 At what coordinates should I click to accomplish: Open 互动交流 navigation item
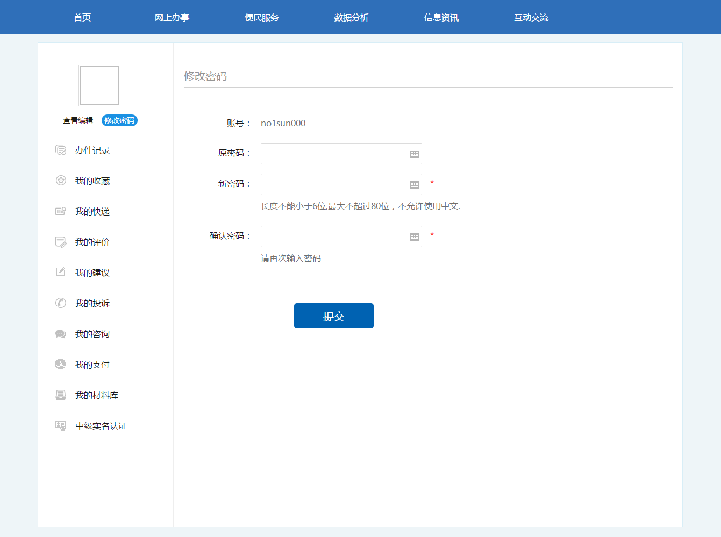(531, 17)
